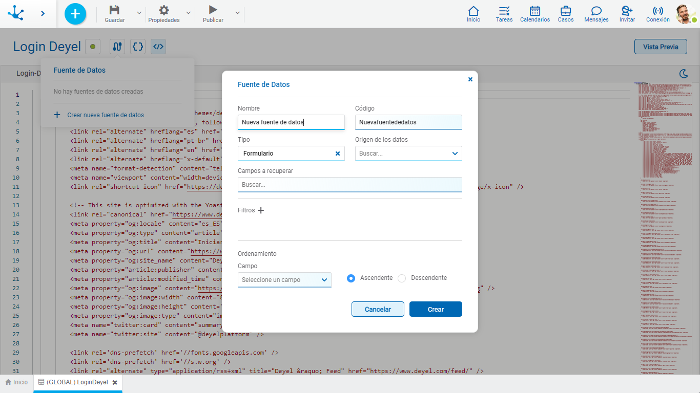Close the Fuente de Datos dialog

click(x=470, y=79)
